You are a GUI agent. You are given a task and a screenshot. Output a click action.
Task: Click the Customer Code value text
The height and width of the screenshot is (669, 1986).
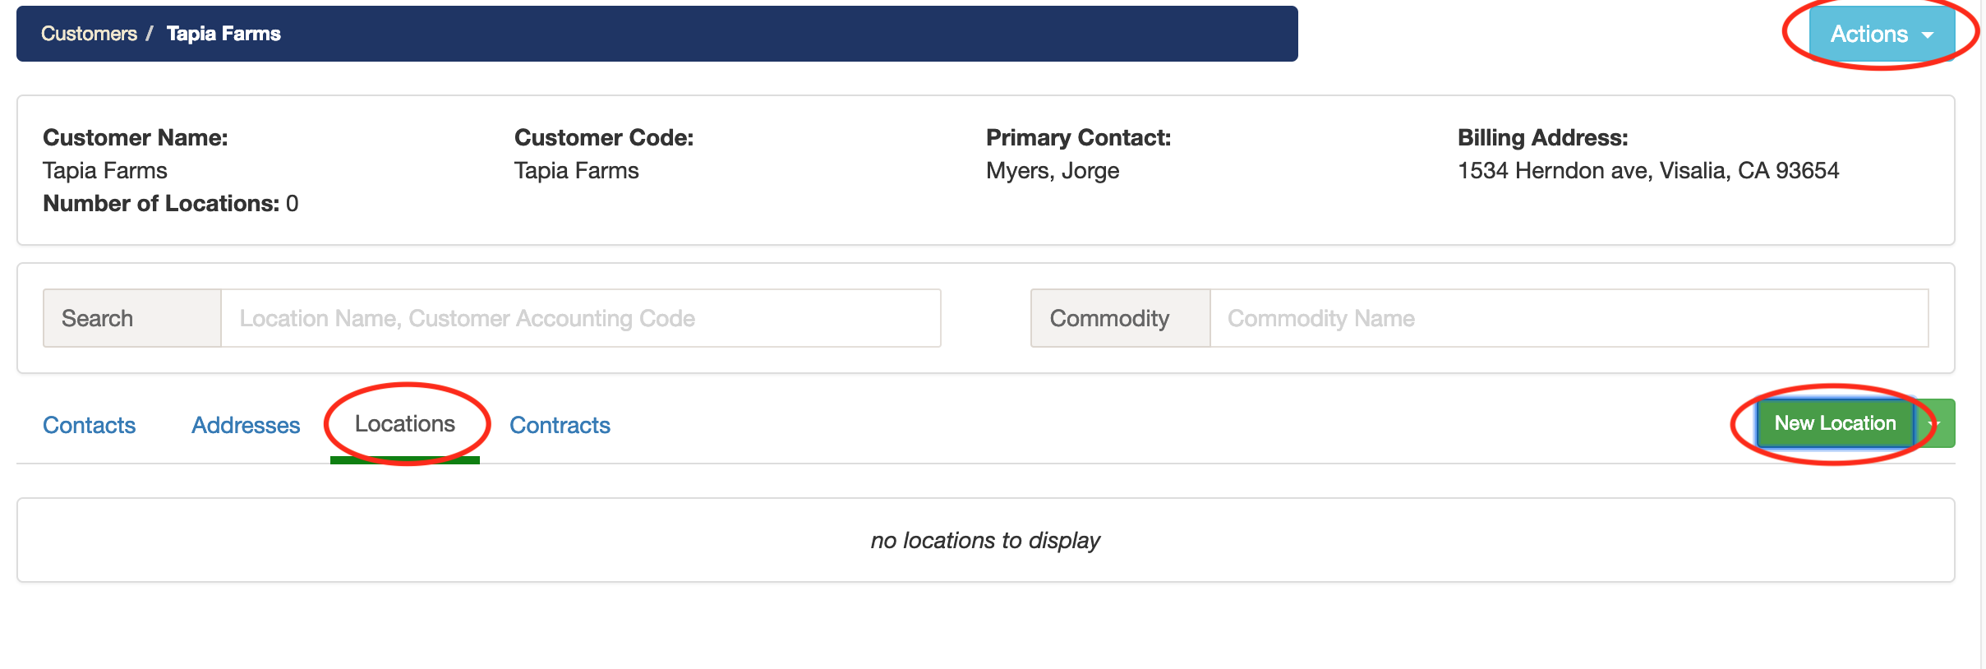point(576,170)
